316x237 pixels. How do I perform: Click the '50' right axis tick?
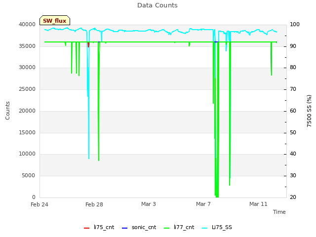(293, 132)
